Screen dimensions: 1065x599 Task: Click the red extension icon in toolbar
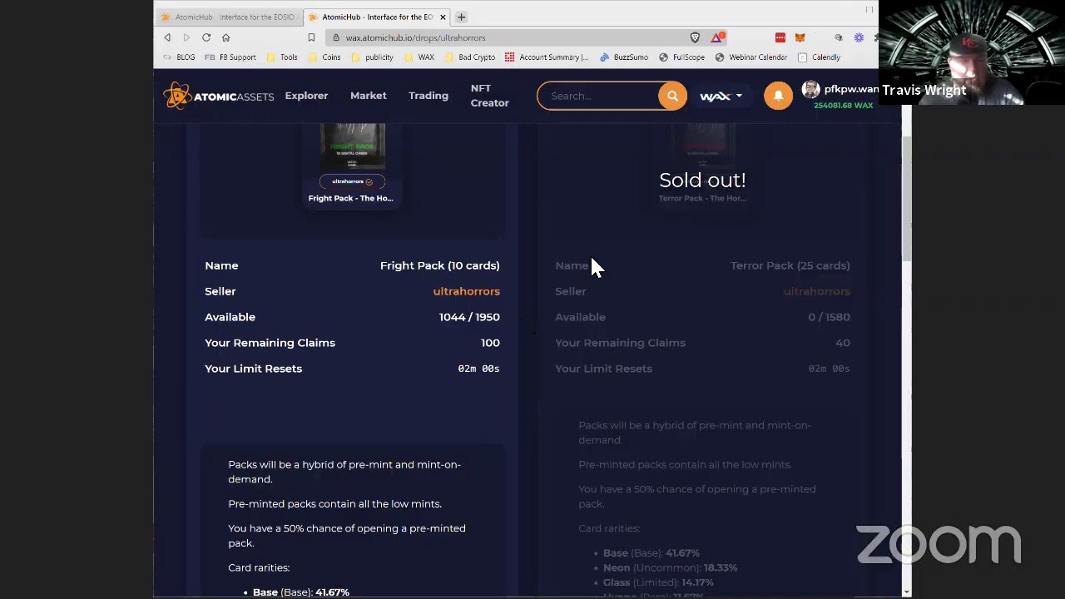[780, 37]
